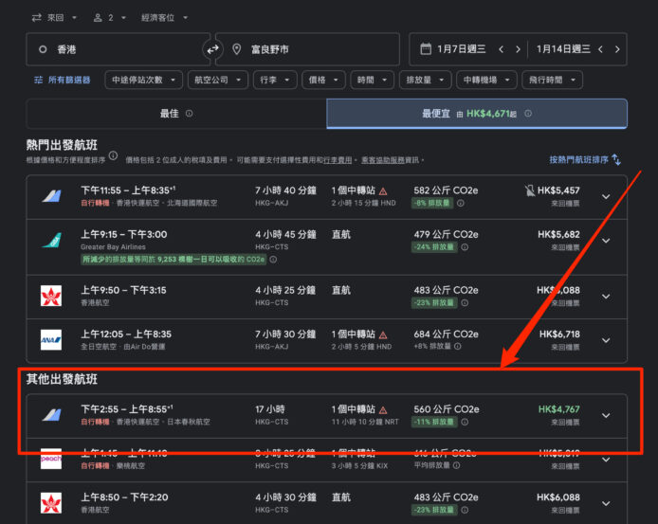Edit the destination field 富良野市
This screenshot has width=658, height=524.
click(x=307, y=49)
